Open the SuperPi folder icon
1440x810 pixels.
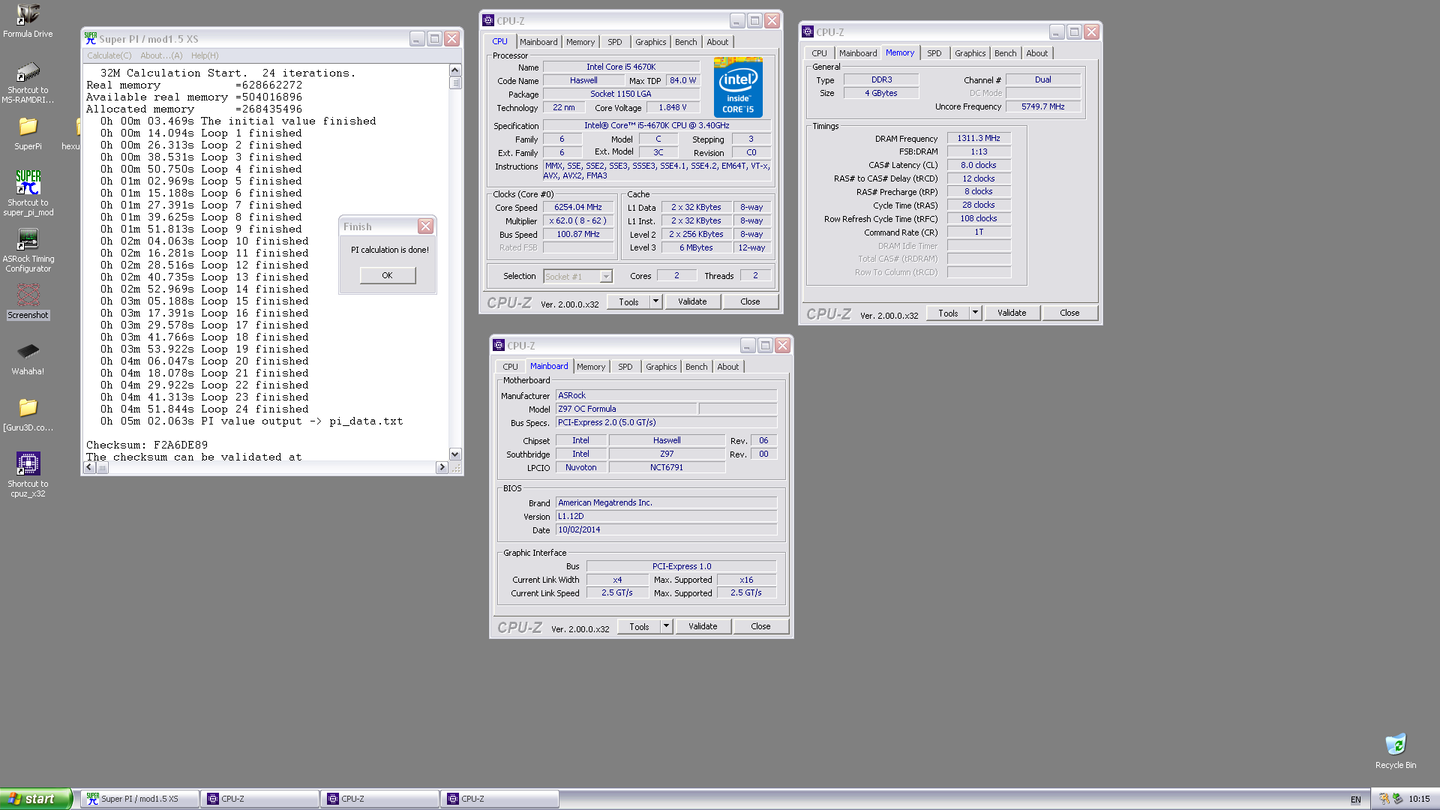[28, 127]
